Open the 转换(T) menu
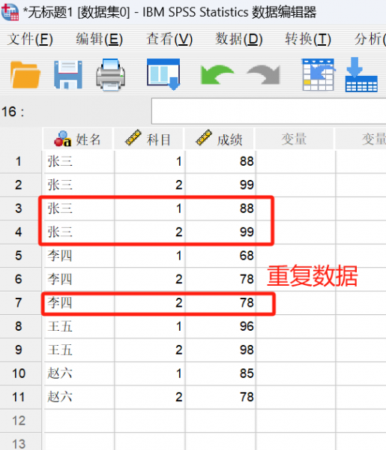Screen dimensions: 386x450 pyautogui.click(x=308, y=39)
